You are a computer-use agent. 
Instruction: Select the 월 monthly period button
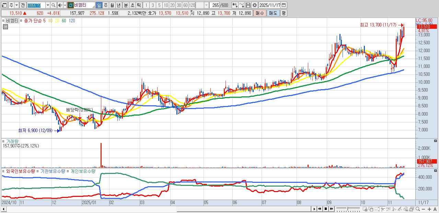pos(112,5)
